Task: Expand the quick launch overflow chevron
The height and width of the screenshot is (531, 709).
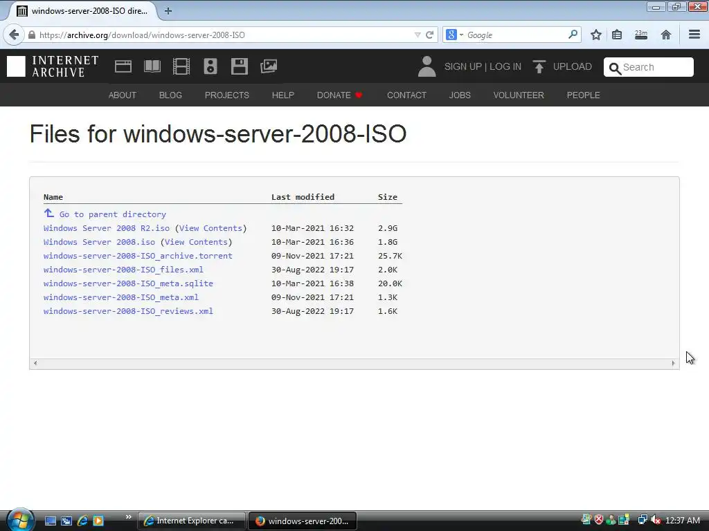Action: (128, 517)
